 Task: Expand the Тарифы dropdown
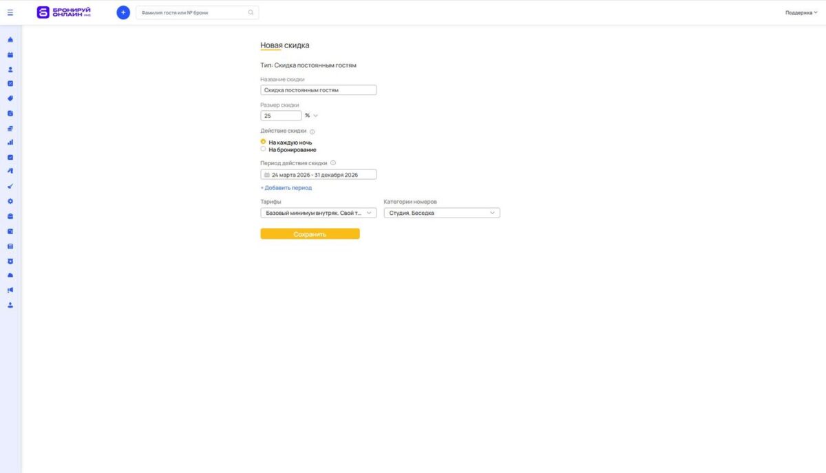tap(318, 213)
